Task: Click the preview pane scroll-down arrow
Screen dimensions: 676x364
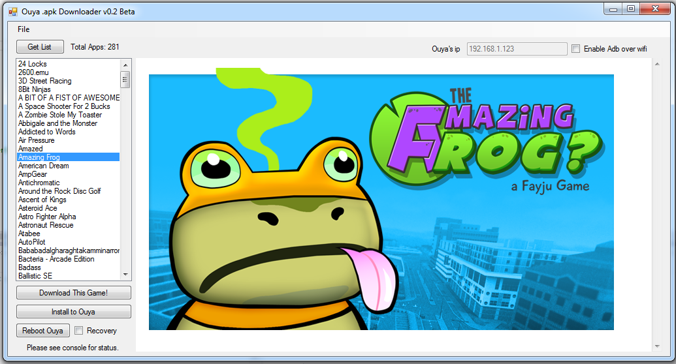Action: click(x=657, y=346)
